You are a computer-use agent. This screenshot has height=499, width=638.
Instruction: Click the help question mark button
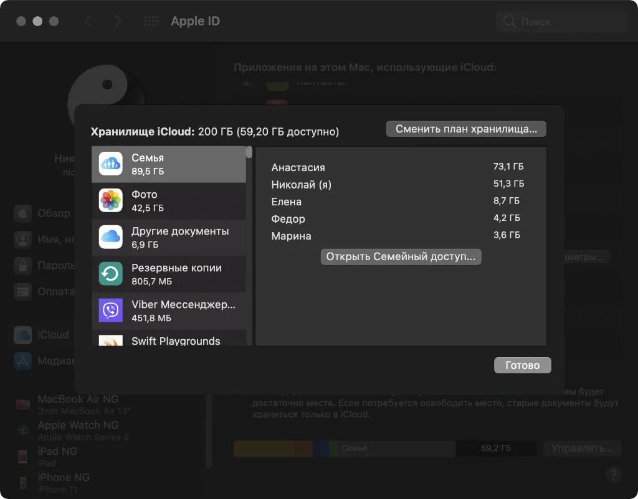(614, 474)
